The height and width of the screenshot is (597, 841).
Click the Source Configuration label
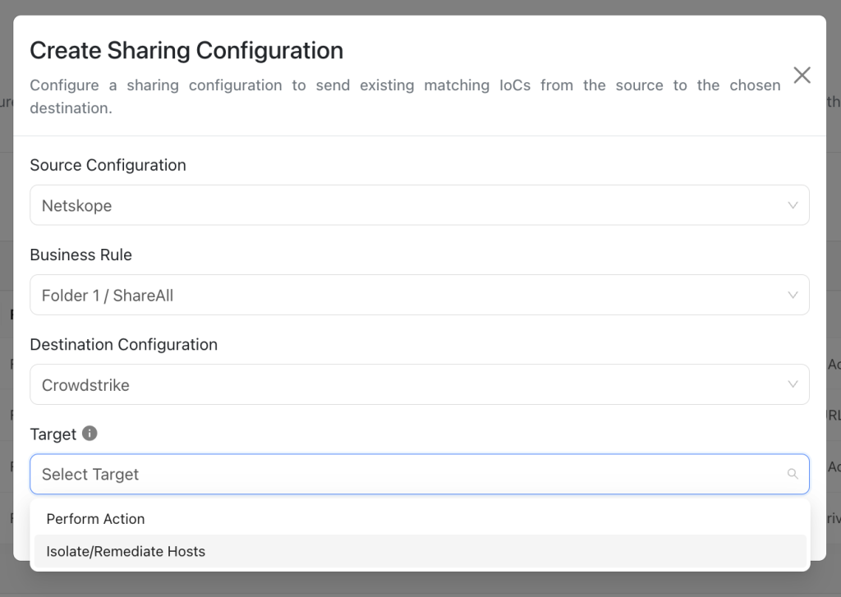tap(108, 165)
